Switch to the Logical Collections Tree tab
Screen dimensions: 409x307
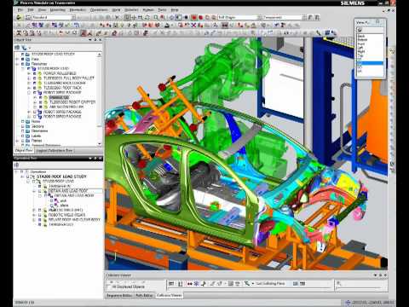pyautogui.click(x=55, y=150)
